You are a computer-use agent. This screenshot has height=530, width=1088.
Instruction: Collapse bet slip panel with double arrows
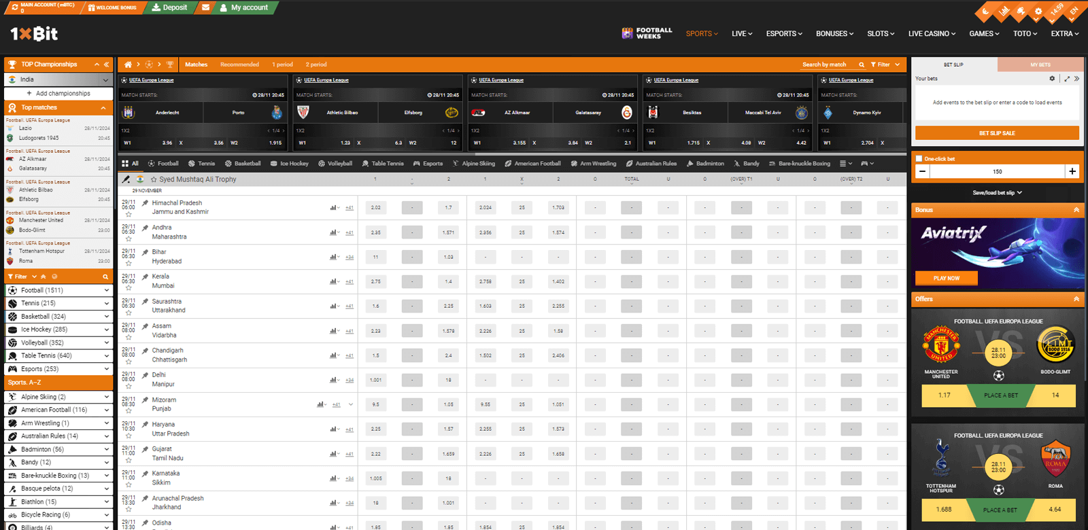click(x=1076, y=79)
